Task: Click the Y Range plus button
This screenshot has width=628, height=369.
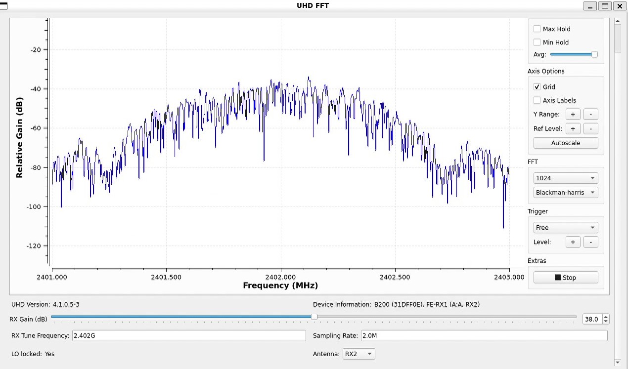Action: (573, 114)
